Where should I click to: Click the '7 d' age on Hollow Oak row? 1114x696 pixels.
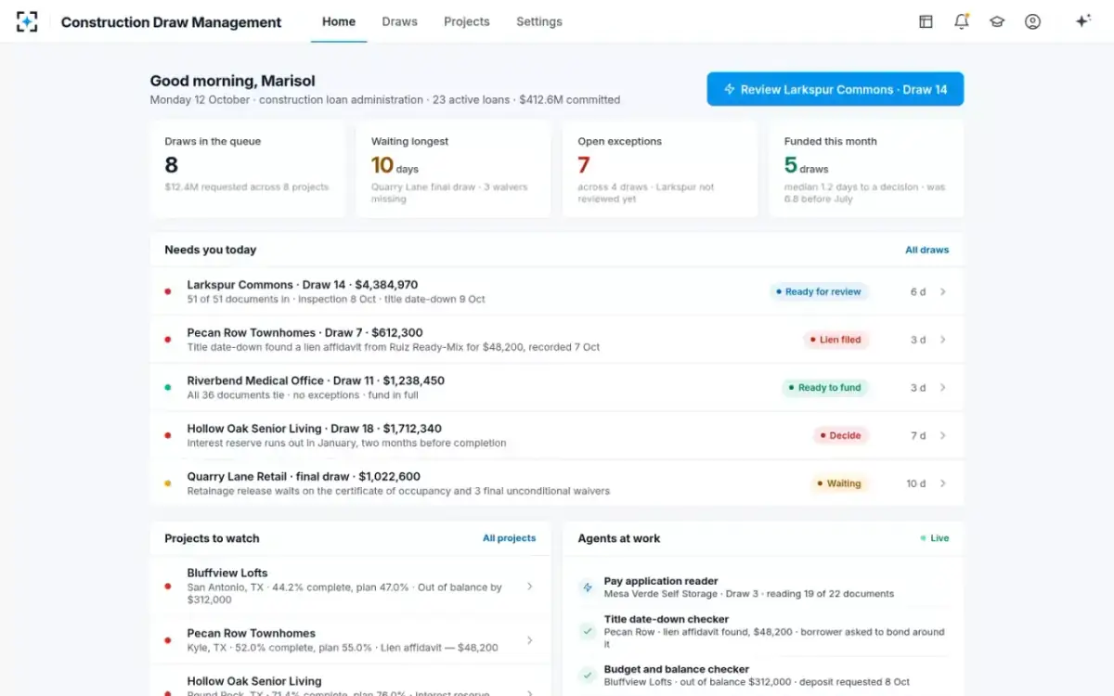tap(918, 435)
